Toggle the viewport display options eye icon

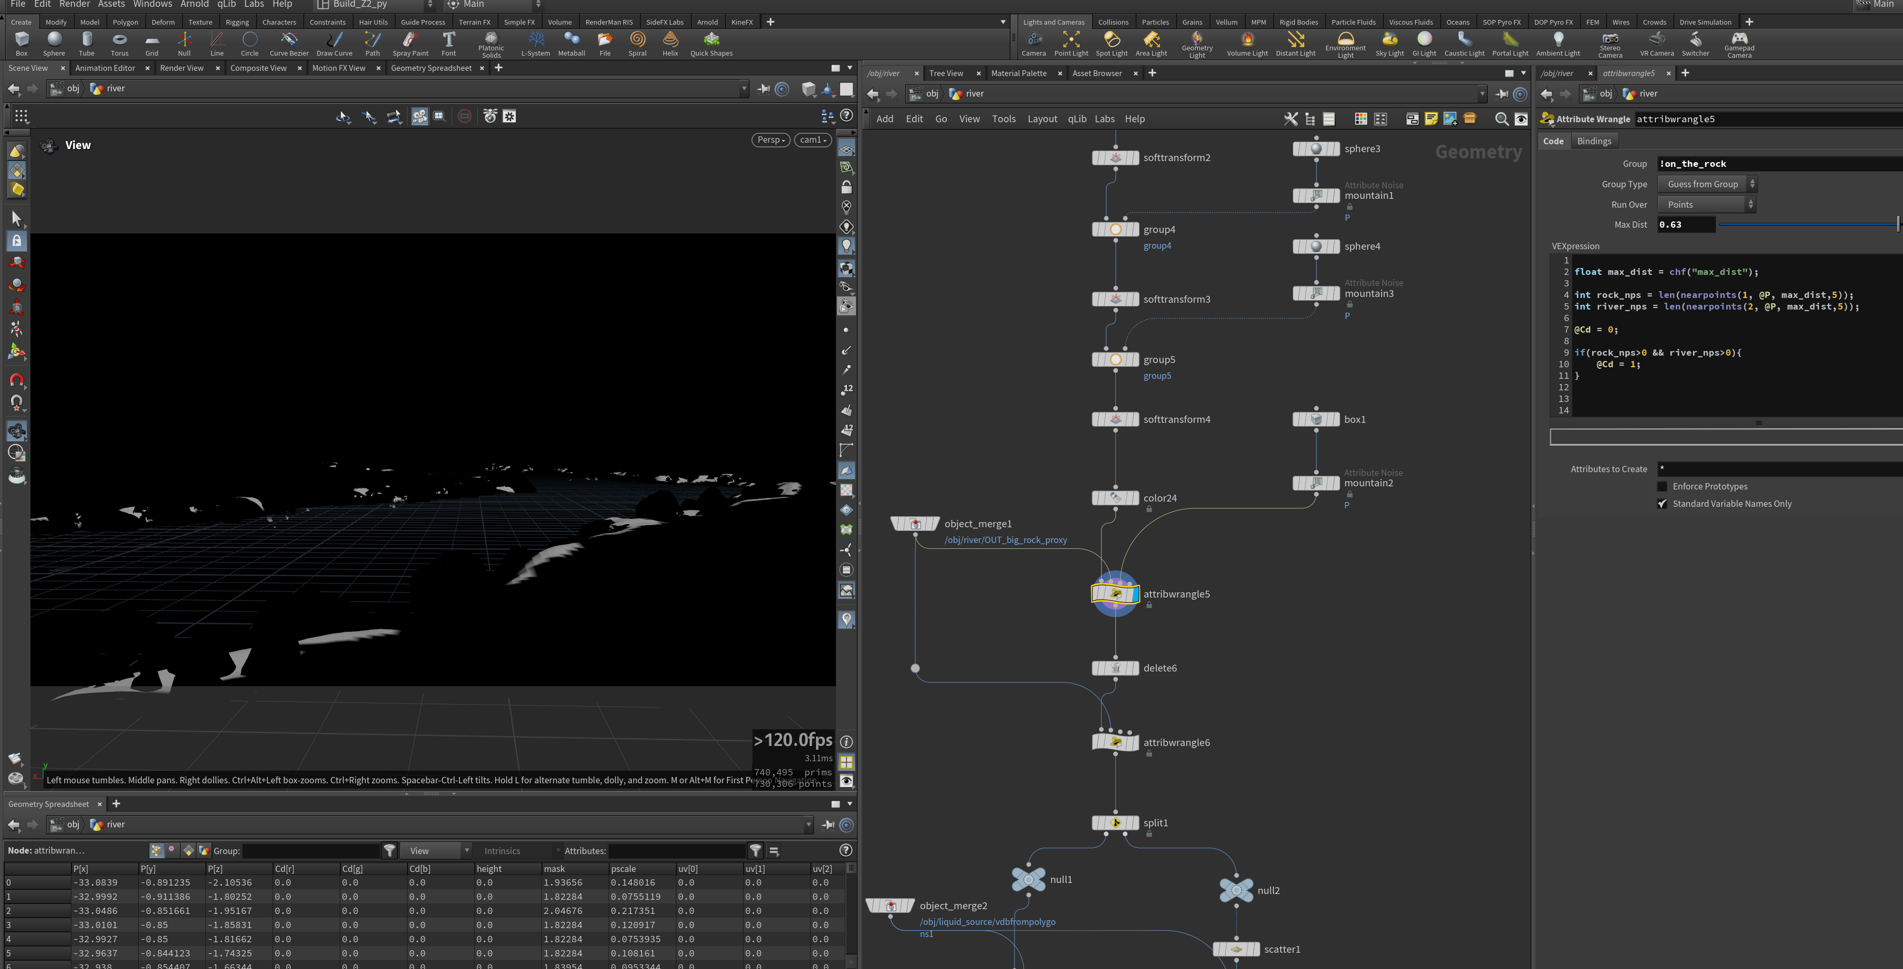tap(846, 782)
